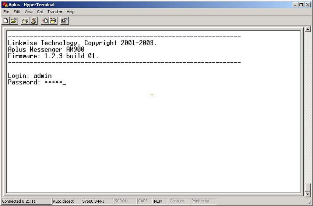
Task: Open the File menu
Action: pyautogui.click(x=6, y=12)
